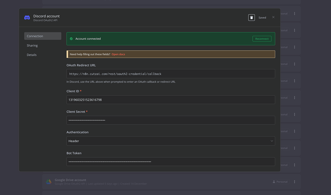This screenshot has width=331, height=195.
Task: Switch to the Sharing tab
Action: pos(32,45)
